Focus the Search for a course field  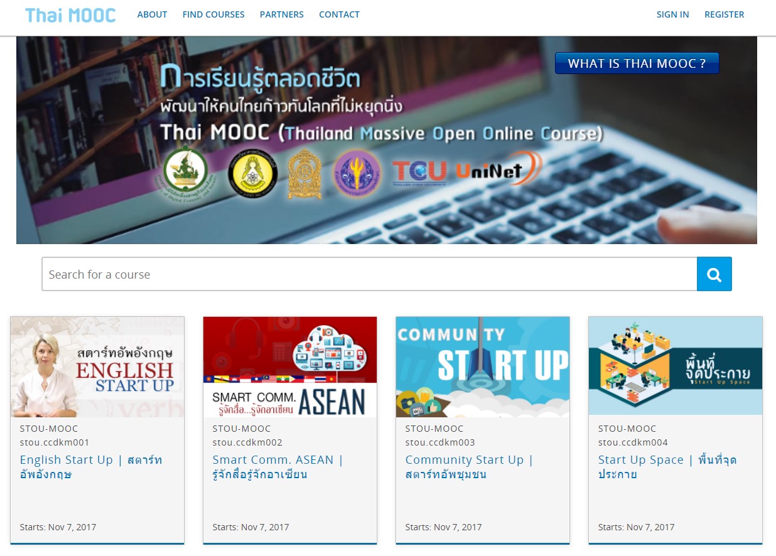point(369,274)
